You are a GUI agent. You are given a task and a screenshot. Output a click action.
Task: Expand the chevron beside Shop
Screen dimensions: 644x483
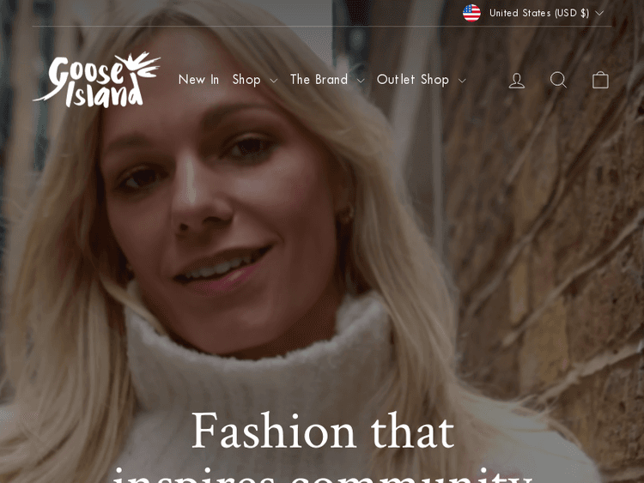click(x=274, y=81)
